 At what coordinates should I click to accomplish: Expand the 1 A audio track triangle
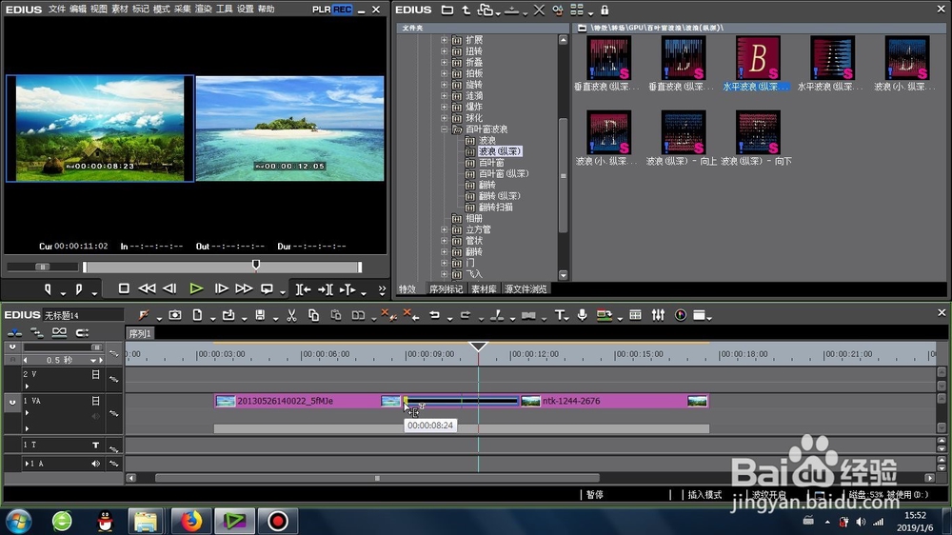coord(26,464)
